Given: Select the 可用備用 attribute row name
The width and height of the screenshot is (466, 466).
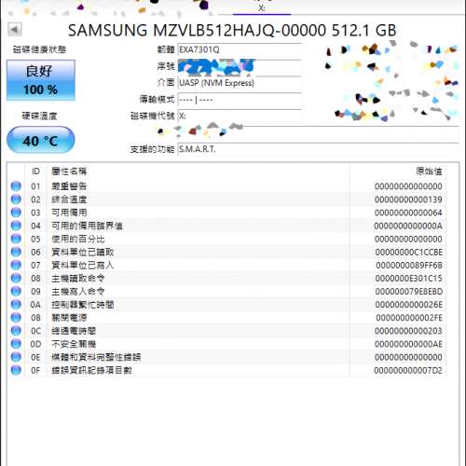Looking at the screenshot, I should click(x=69, y=212).
